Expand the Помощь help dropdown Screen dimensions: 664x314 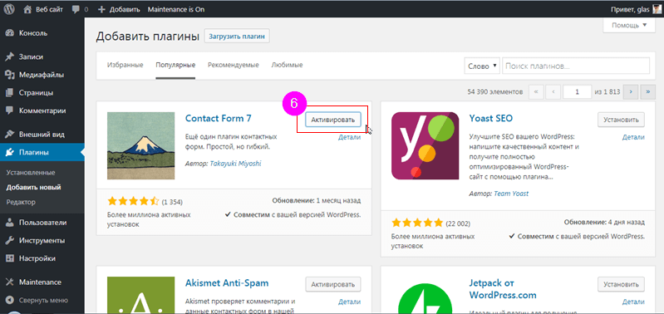point(629,26)
